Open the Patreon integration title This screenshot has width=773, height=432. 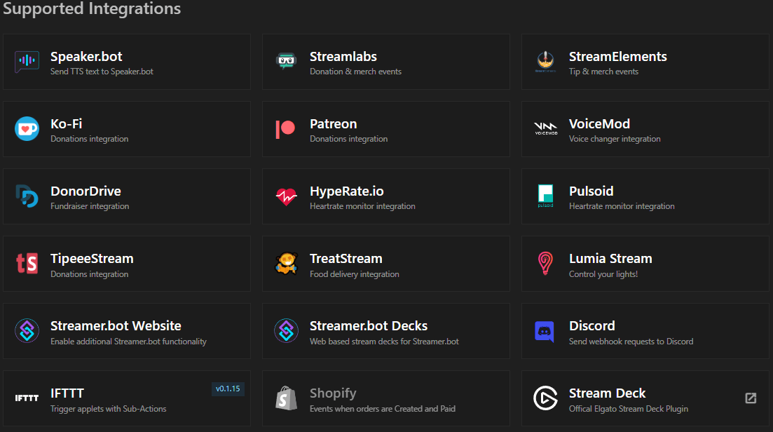click(x=334, y=124)
